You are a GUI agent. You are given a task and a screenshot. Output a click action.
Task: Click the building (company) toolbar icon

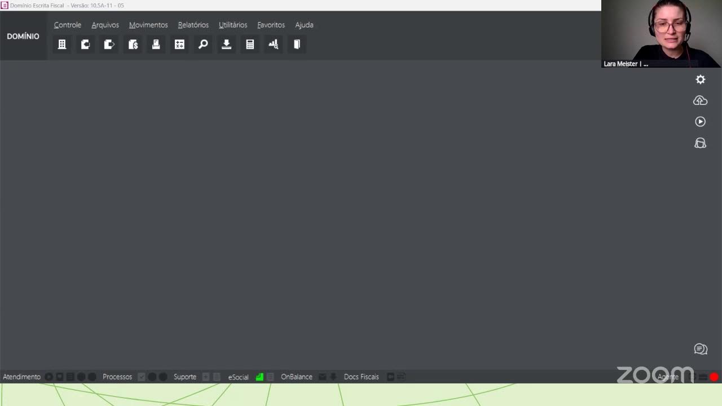[x=62, y=44]
